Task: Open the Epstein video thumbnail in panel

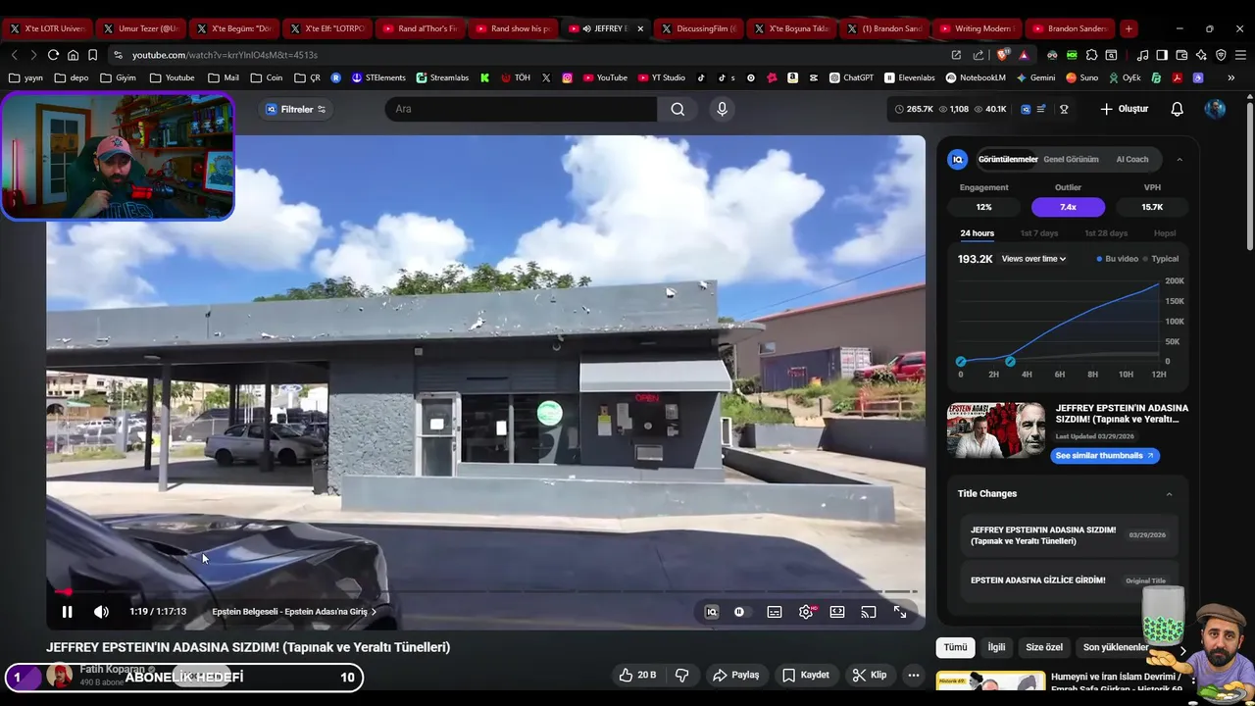Action: pos(996,429)
